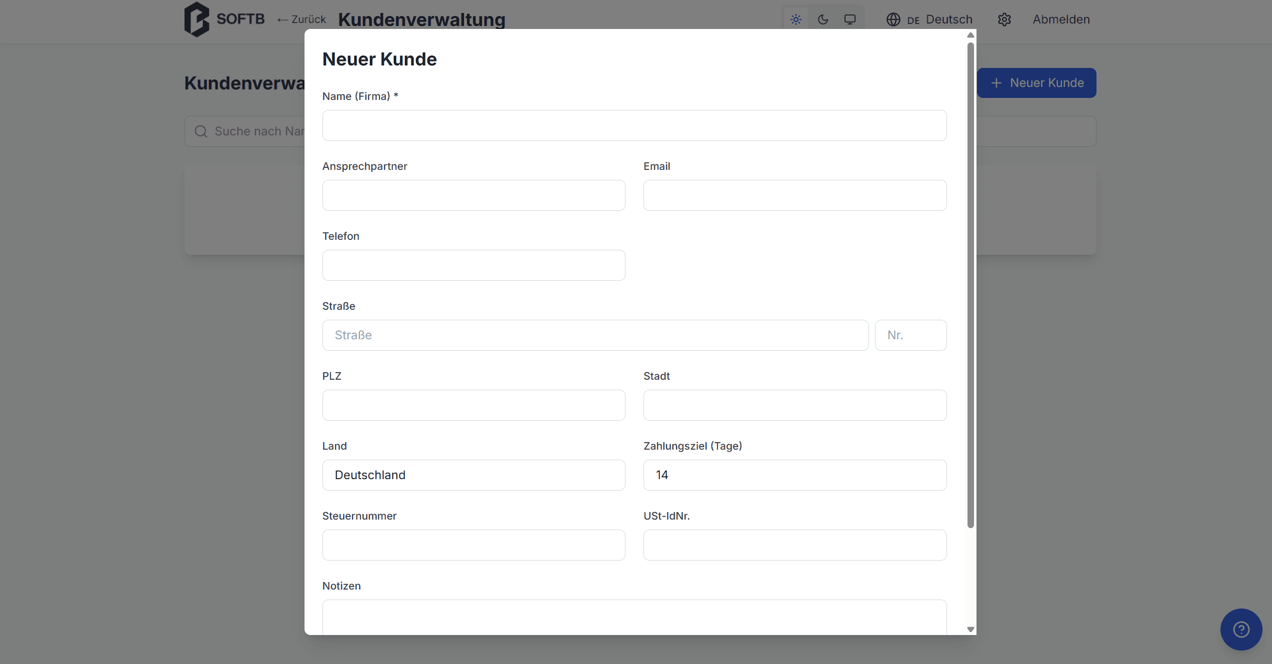Go back via Zurück link
Screen dimensions: 1272x664
coord(301,19)
